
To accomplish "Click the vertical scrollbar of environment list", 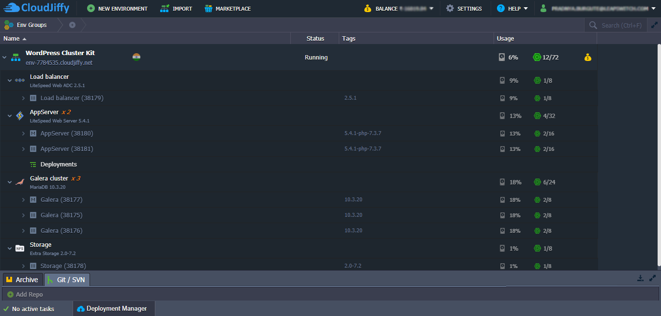I will [x=659, y=155].
